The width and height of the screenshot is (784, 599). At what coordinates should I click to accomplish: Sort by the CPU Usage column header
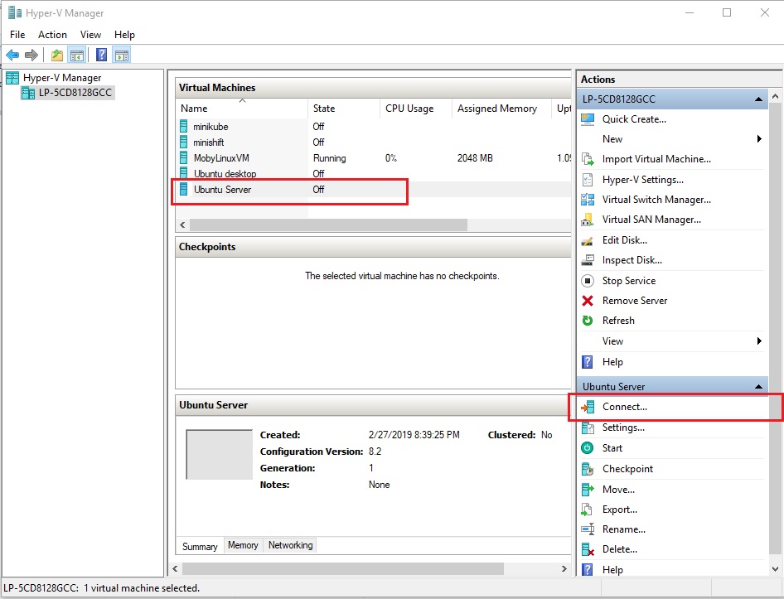click(x=415, y=109)
